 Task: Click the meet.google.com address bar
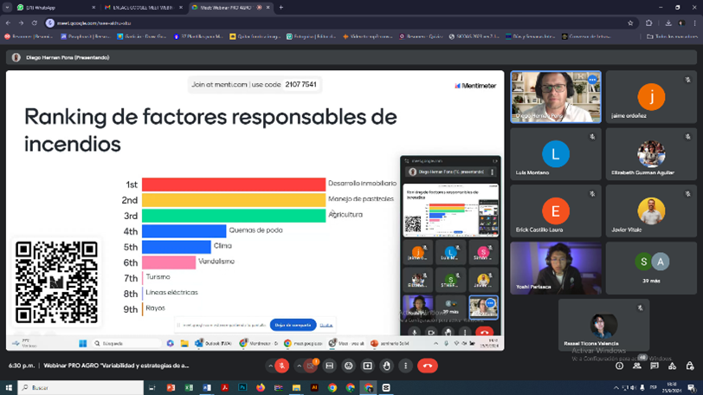(x=334, y=23)
